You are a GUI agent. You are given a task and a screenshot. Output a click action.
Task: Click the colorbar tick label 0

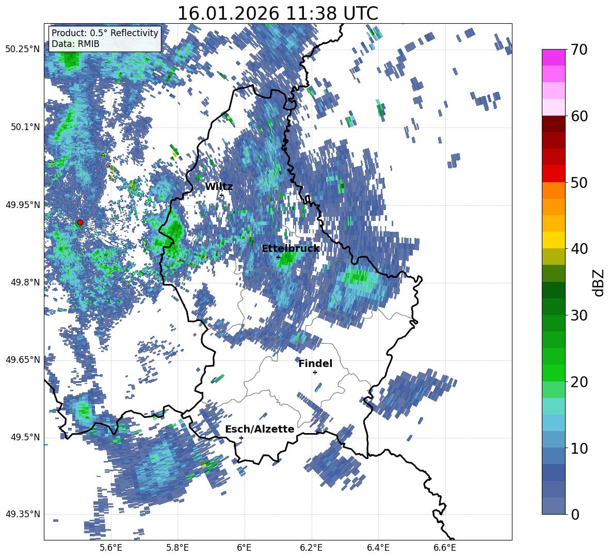click(575, 515)
